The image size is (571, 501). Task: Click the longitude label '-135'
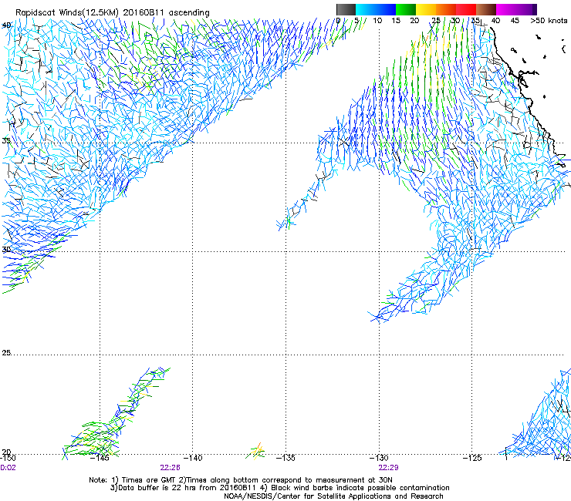(x=285, y=458)
